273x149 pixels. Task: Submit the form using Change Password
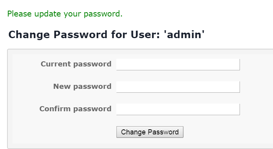point(150,132)
